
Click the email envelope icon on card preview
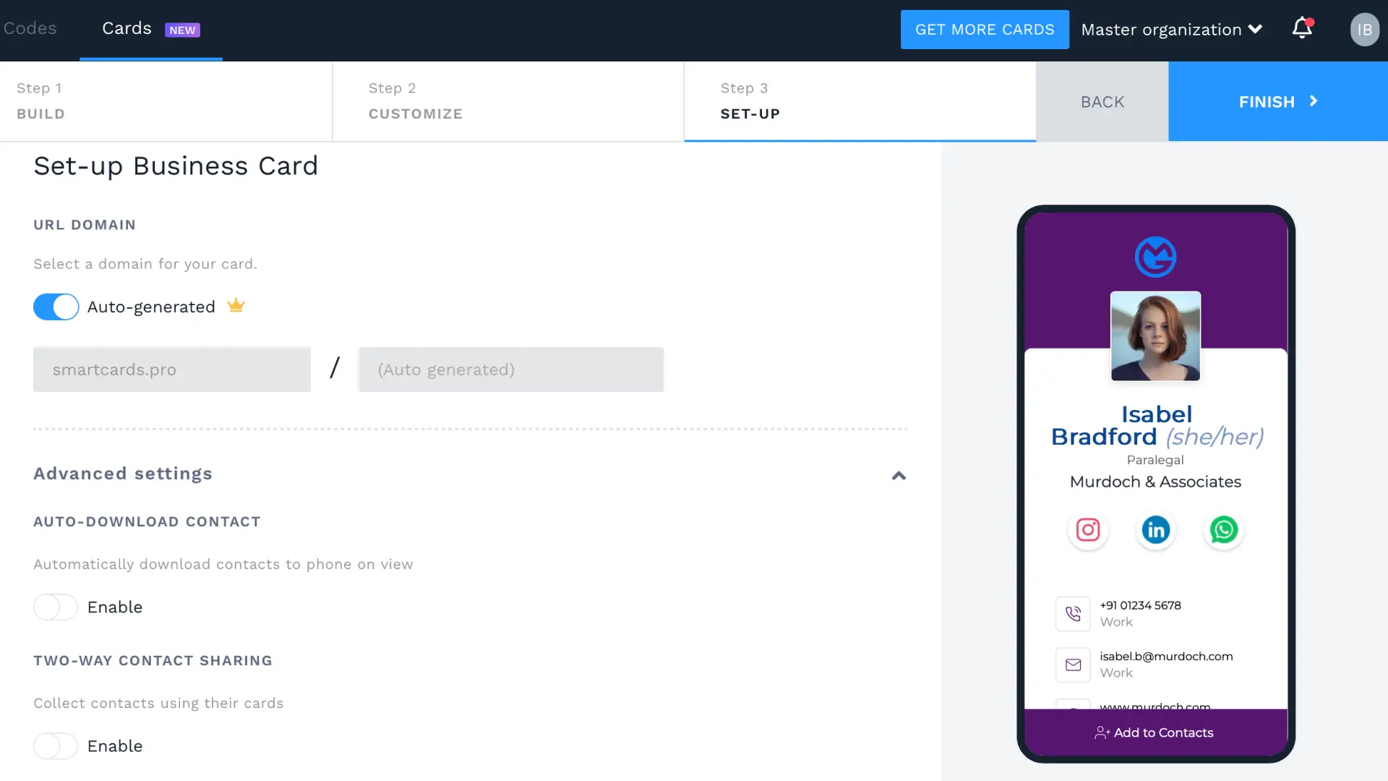pos(1073,664)
